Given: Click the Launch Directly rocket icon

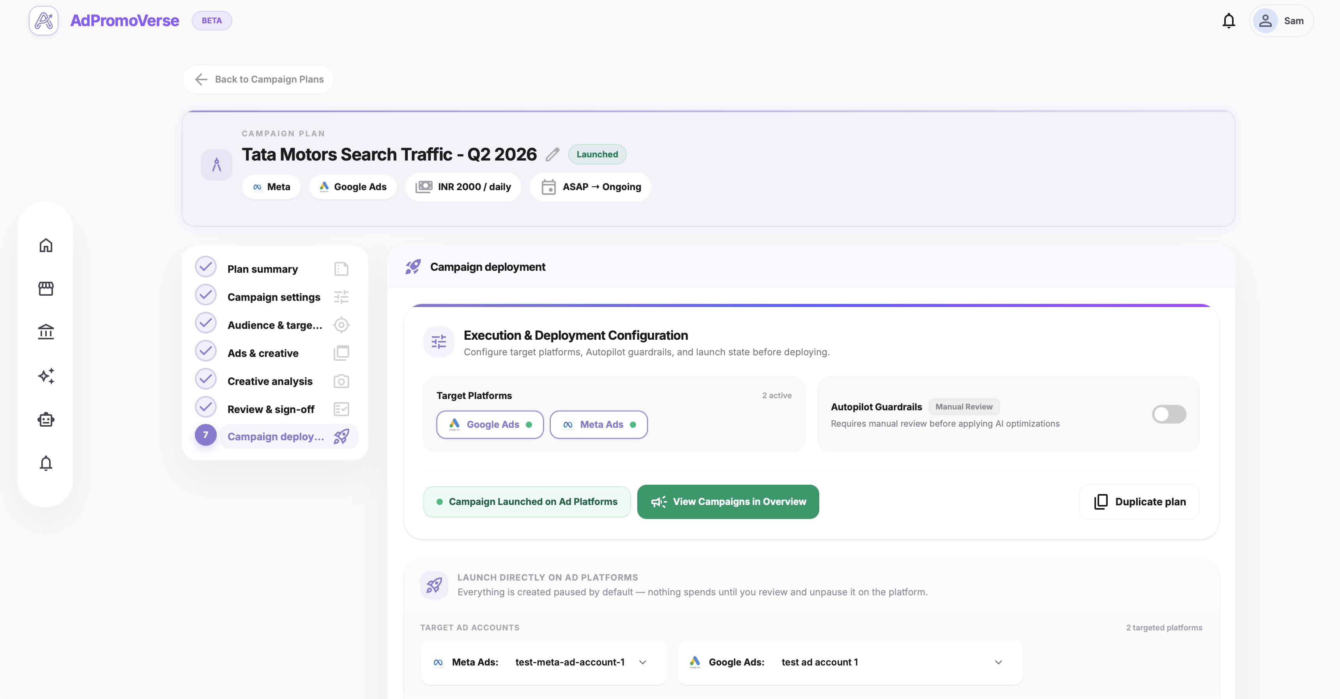Looking at the screenshot, I should [x=434, y=585].
